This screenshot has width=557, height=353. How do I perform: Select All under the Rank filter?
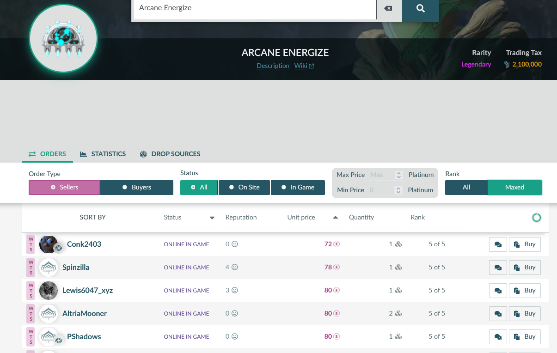tap(466, 187)
